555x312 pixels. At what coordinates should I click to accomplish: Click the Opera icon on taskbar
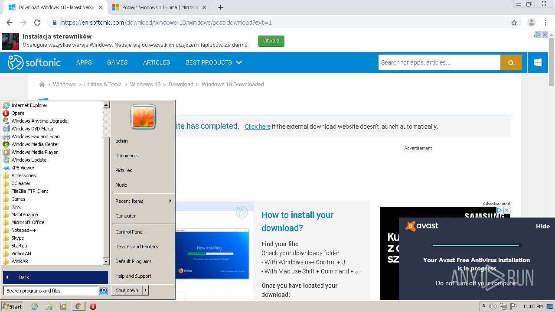point(93,306)
